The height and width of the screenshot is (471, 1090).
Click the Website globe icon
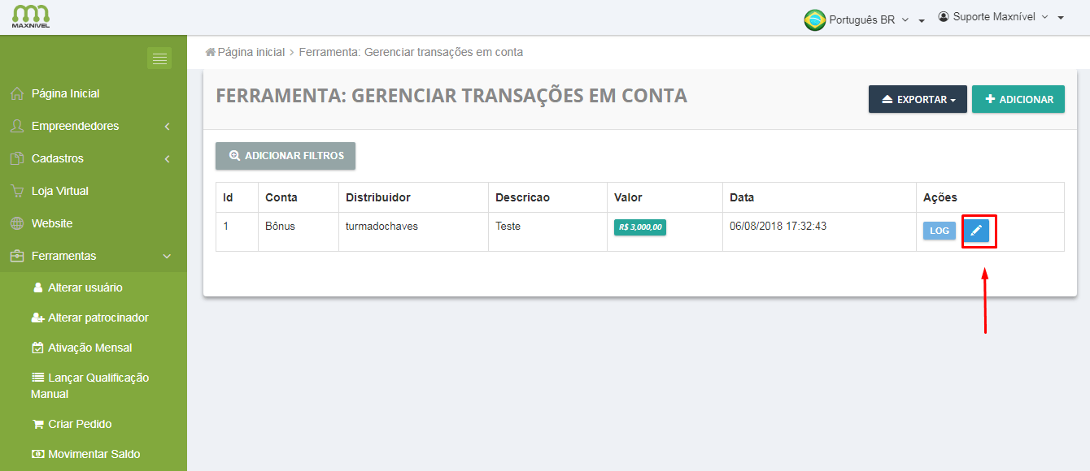[x=16, y=223]
